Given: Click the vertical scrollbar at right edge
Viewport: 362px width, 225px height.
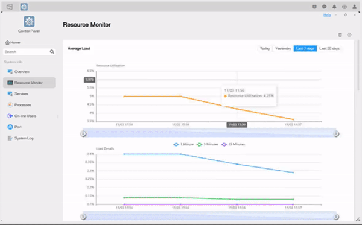Looking at the screenshot, I should (358, 65).
